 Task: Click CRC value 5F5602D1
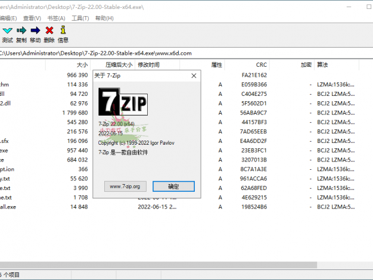[x=254, y=104]
